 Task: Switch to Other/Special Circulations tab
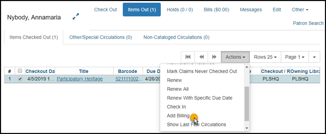(x=101, y=37)
